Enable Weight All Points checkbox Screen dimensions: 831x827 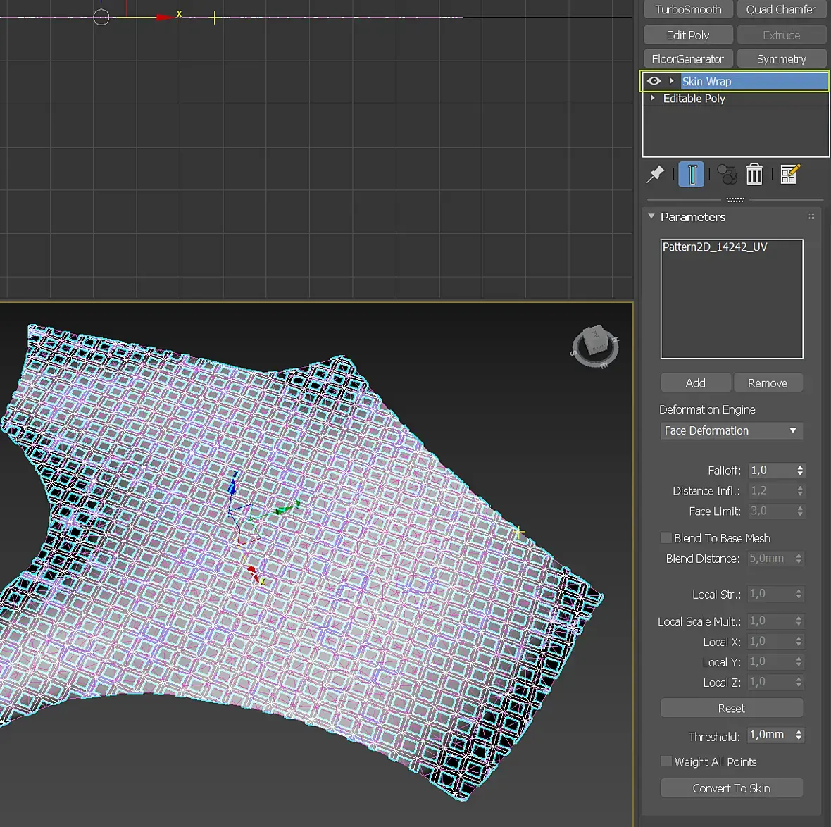pyautogui.click(x=666, y=761)
